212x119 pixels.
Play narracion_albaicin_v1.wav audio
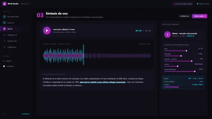point(47,30)
